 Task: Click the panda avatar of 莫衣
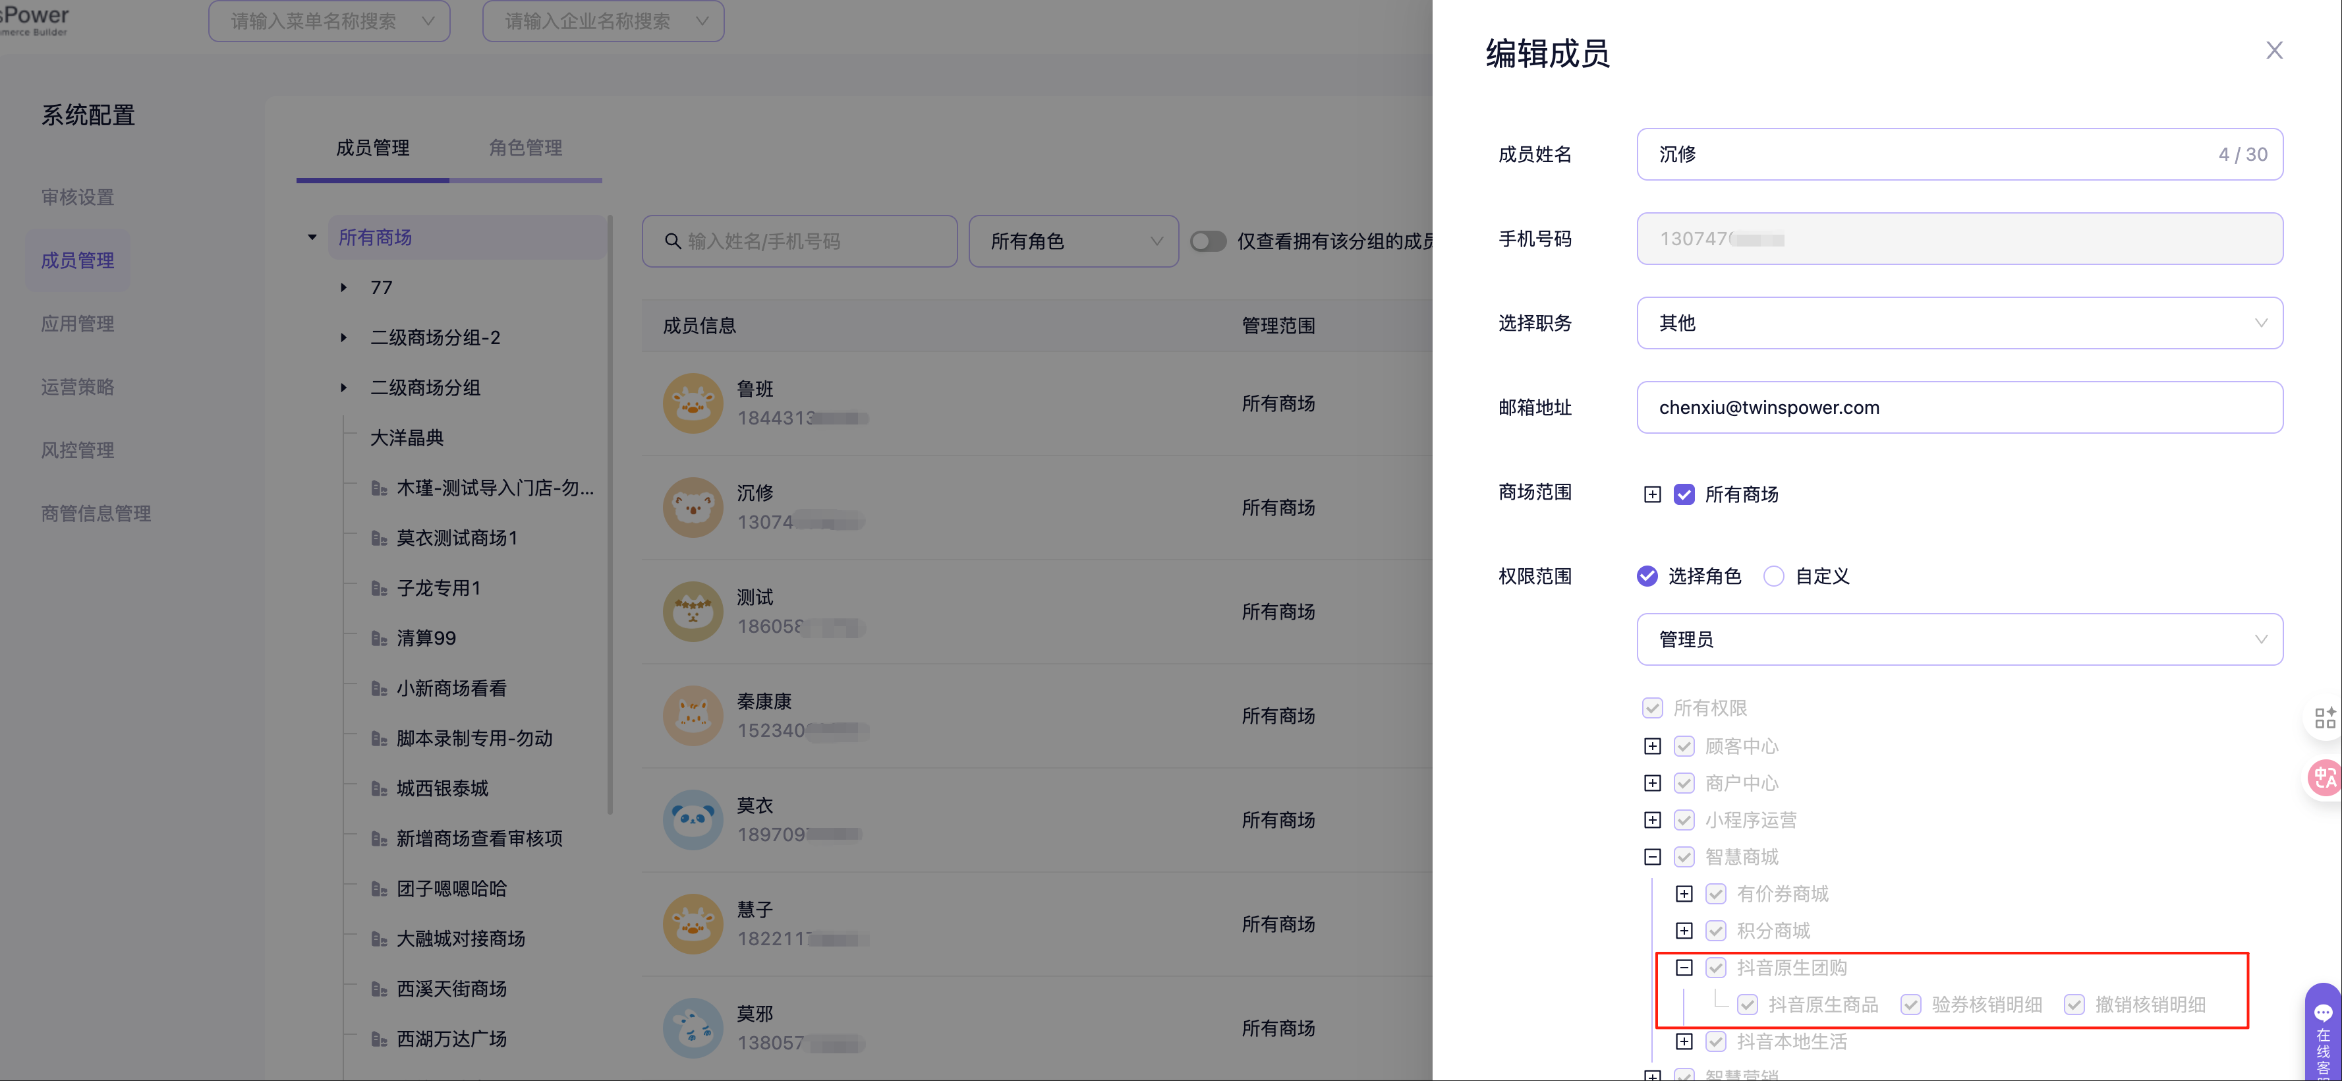click(x=693, y=819)
